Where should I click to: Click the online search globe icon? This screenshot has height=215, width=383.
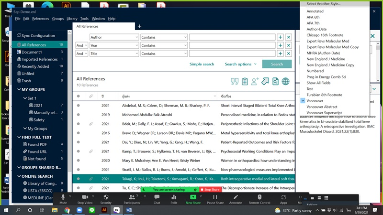tap(286, 82)
